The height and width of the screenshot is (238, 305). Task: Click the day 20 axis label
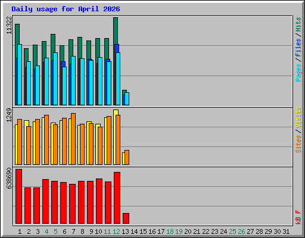[188, 231]
